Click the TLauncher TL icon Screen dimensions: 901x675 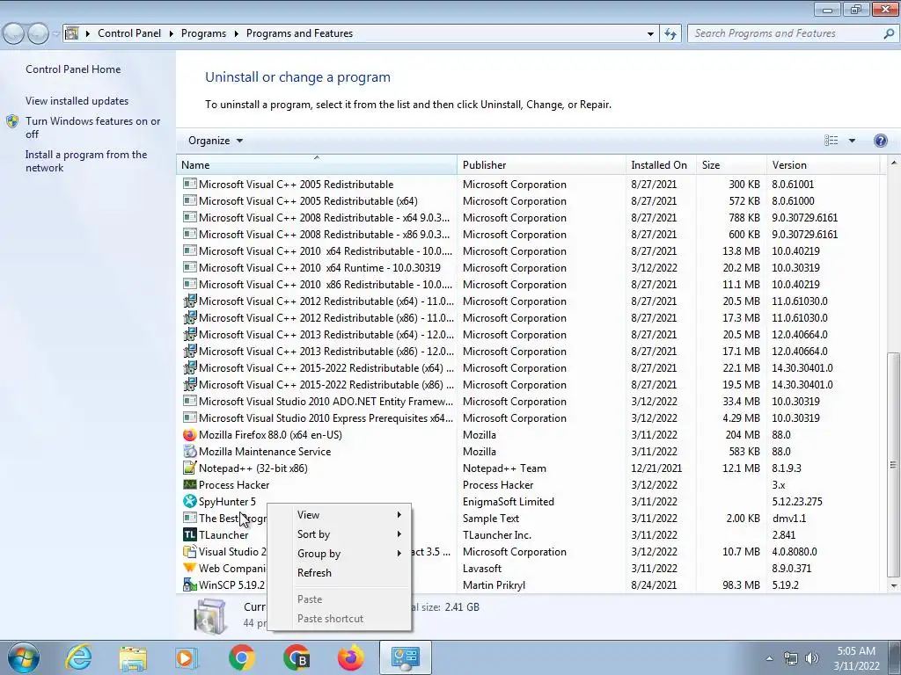click(x=190, y=535)
